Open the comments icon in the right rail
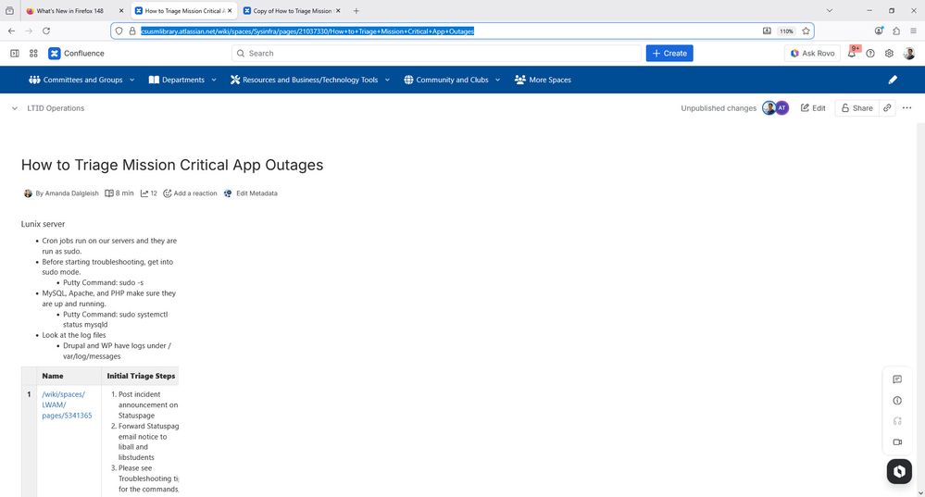The image size is (925, 497). click(897, 379)
